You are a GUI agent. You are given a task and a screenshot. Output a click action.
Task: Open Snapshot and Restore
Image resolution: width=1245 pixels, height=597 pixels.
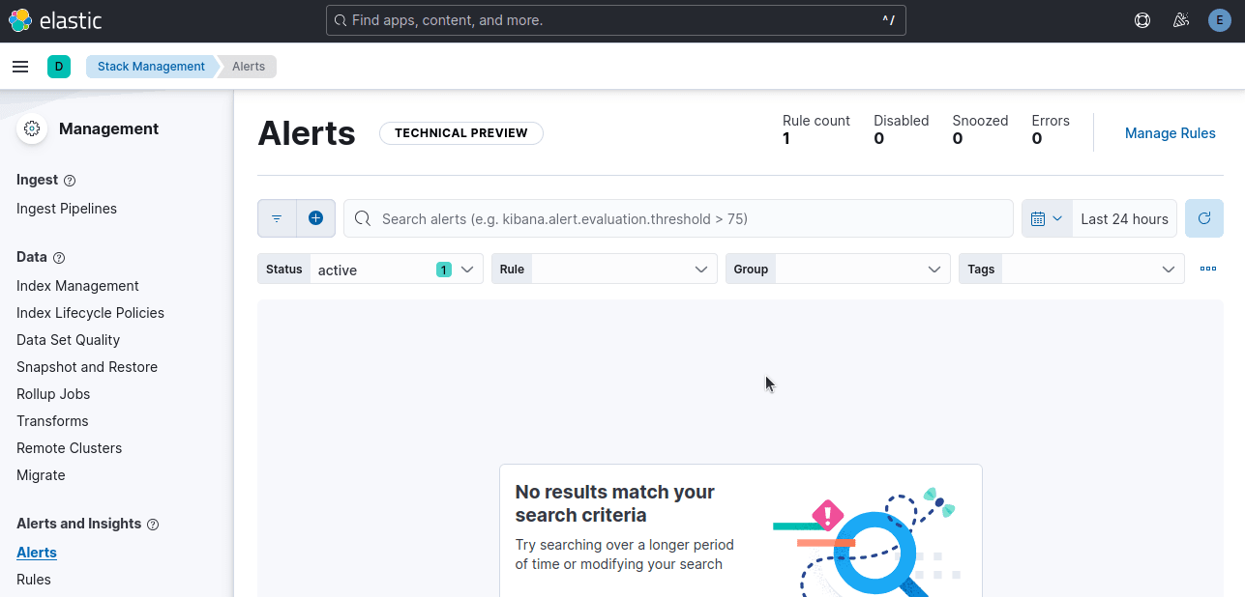tap(87, 367)
